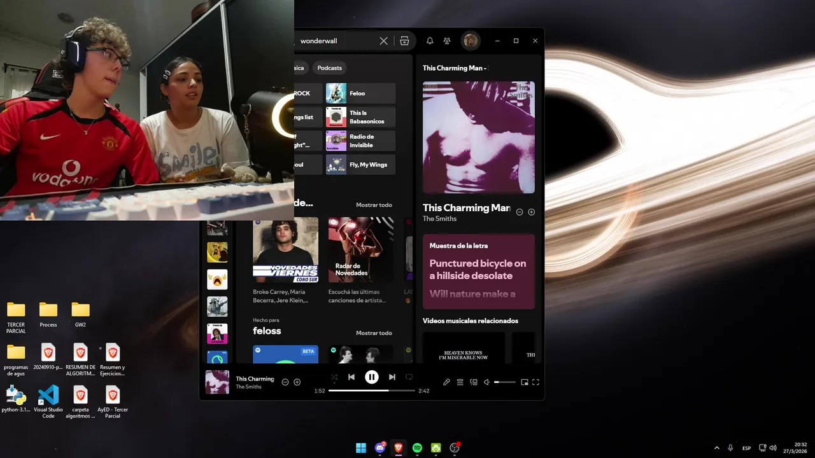Open the Browse icon beside search
This screenshot has width=815, height=458.
click(x=404, y=41)
